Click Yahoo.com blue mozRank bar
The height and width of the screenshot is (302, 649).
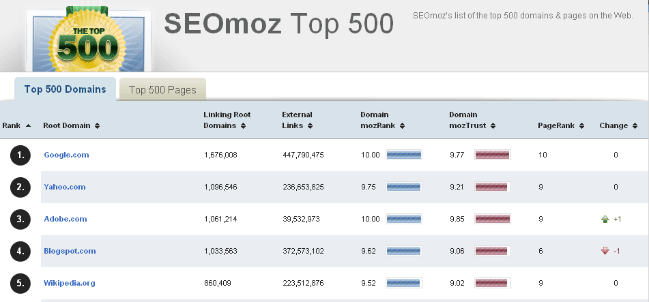click(x=403, y=187)
